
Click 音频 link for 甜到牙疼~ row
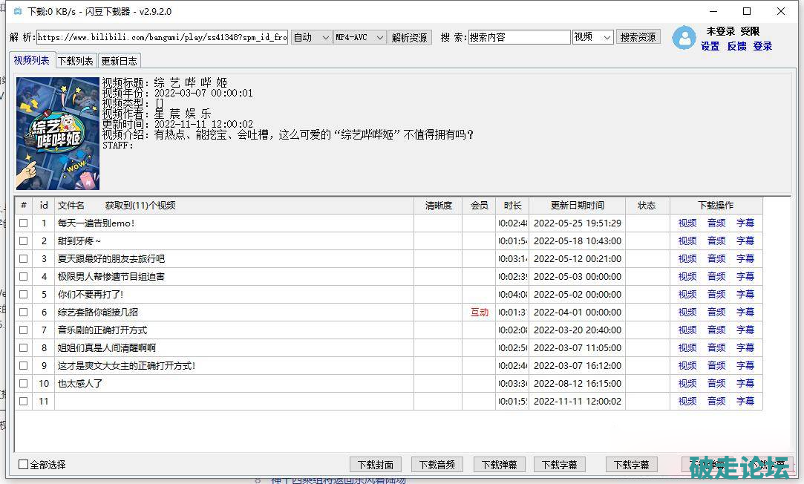tap(716, 241)
